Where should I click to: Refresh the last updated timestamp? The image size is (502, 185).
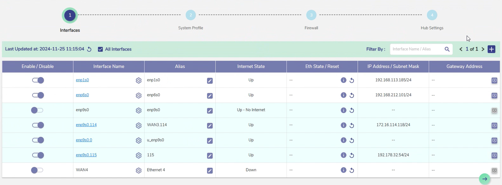89,49
